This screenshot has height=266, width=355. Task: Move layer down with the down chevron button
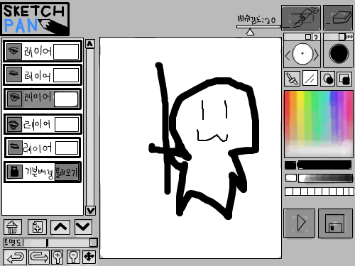click(83, 227)
